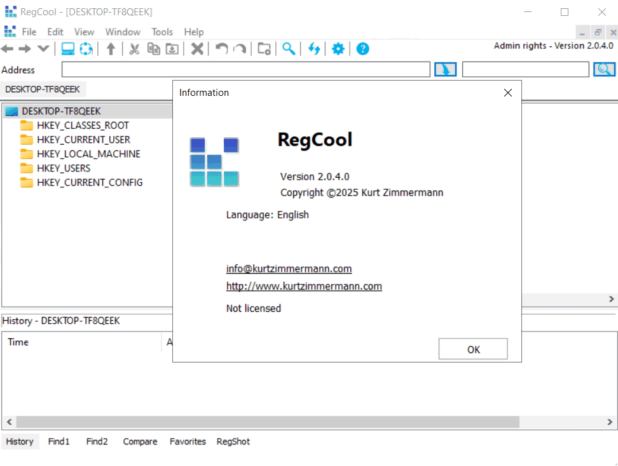Open the Window menu
This screenshot has width=618, height=466.
tap(123, 32)
